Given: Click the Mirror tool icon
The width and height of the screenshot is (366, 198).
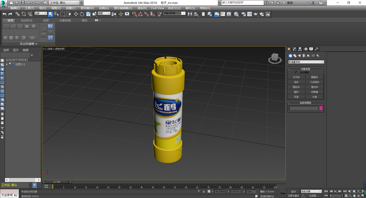Looking at the screenshot, I should pos(190,14).
